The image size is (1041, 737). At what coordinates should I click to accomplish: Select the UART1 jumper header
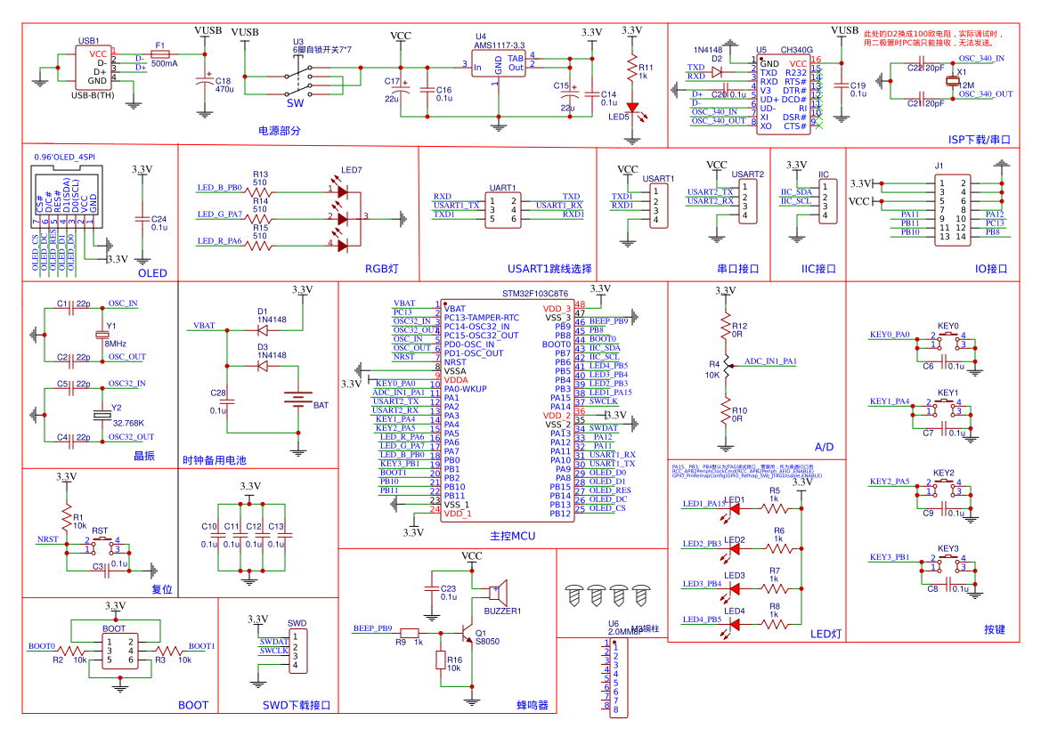pos(502,210)
